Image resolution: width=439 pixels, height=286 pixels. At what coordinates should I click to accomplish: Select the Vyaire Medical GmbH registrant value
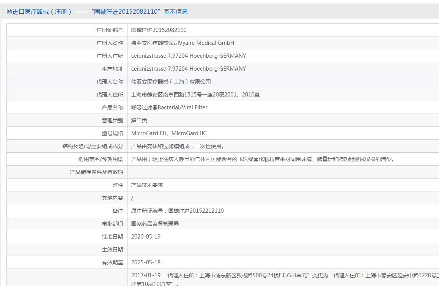pyautogui.click(x=183, y=43)
